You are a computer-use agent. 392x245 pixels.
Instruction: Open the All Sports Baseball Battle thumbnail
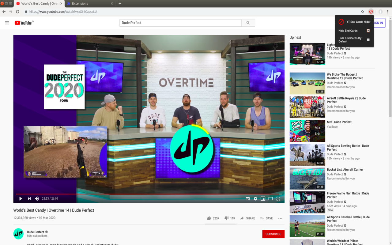(x=307, y=226)
